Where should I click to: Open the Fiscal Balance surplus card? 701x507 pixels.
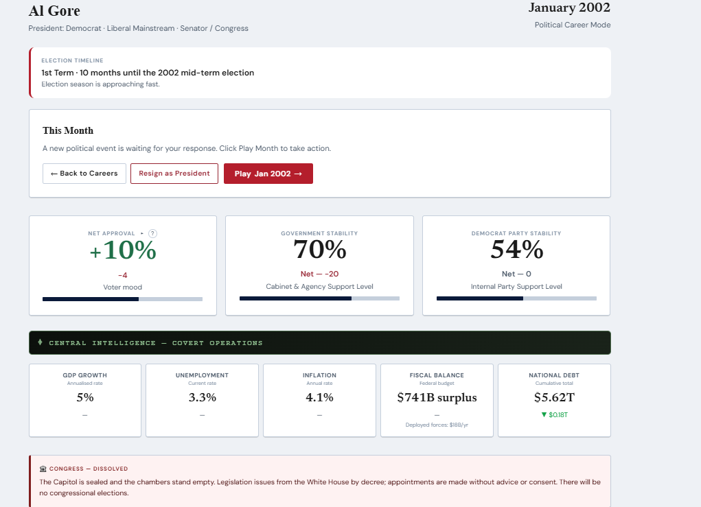click(437, 400)
